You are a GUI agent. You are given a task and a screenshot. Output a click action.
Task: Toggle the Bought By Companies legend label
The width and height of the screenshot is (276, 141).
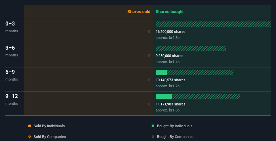pos(175,137)
